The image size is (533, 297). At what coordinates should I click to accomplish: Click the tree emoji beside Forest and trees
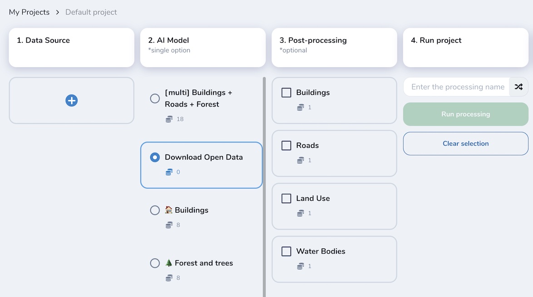coord(170,263)
